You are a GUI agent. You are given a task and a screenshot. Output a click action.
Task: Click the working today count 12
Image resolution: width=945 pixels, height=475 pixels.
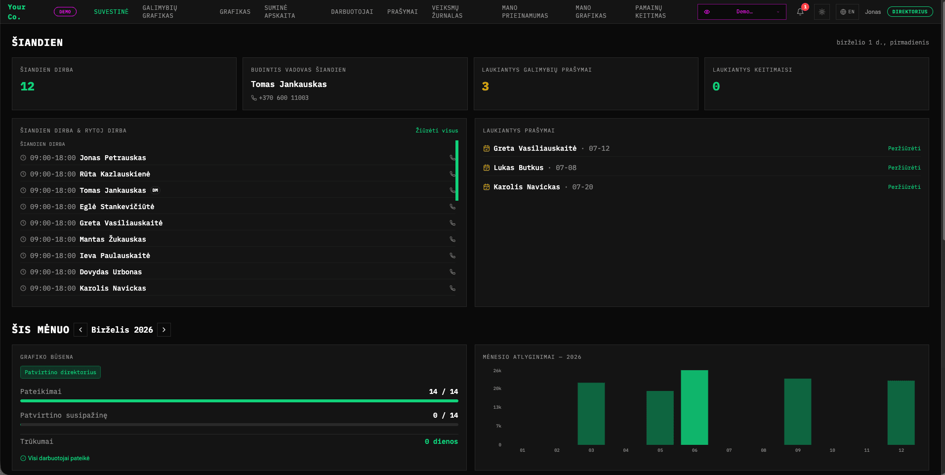pyautogui.click(x=27, y=86)
